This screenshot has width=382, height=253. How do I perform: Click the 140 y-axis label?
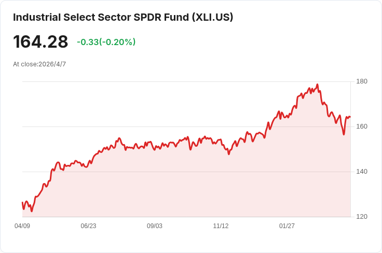pyautogui.click(x=362, y=172)
